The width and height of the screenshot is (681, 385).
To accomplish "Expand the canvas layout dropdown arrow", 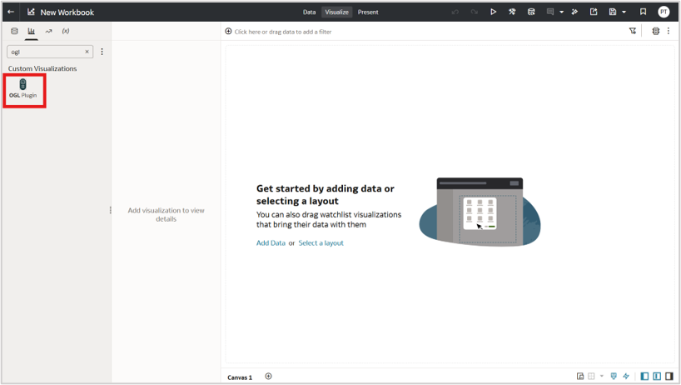I will [602, 377].
